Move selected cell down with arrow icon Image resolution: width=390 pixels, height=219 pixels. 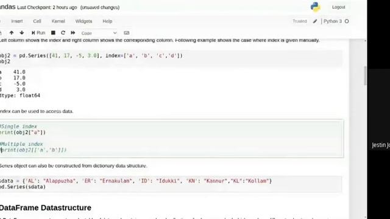[22, 33]
